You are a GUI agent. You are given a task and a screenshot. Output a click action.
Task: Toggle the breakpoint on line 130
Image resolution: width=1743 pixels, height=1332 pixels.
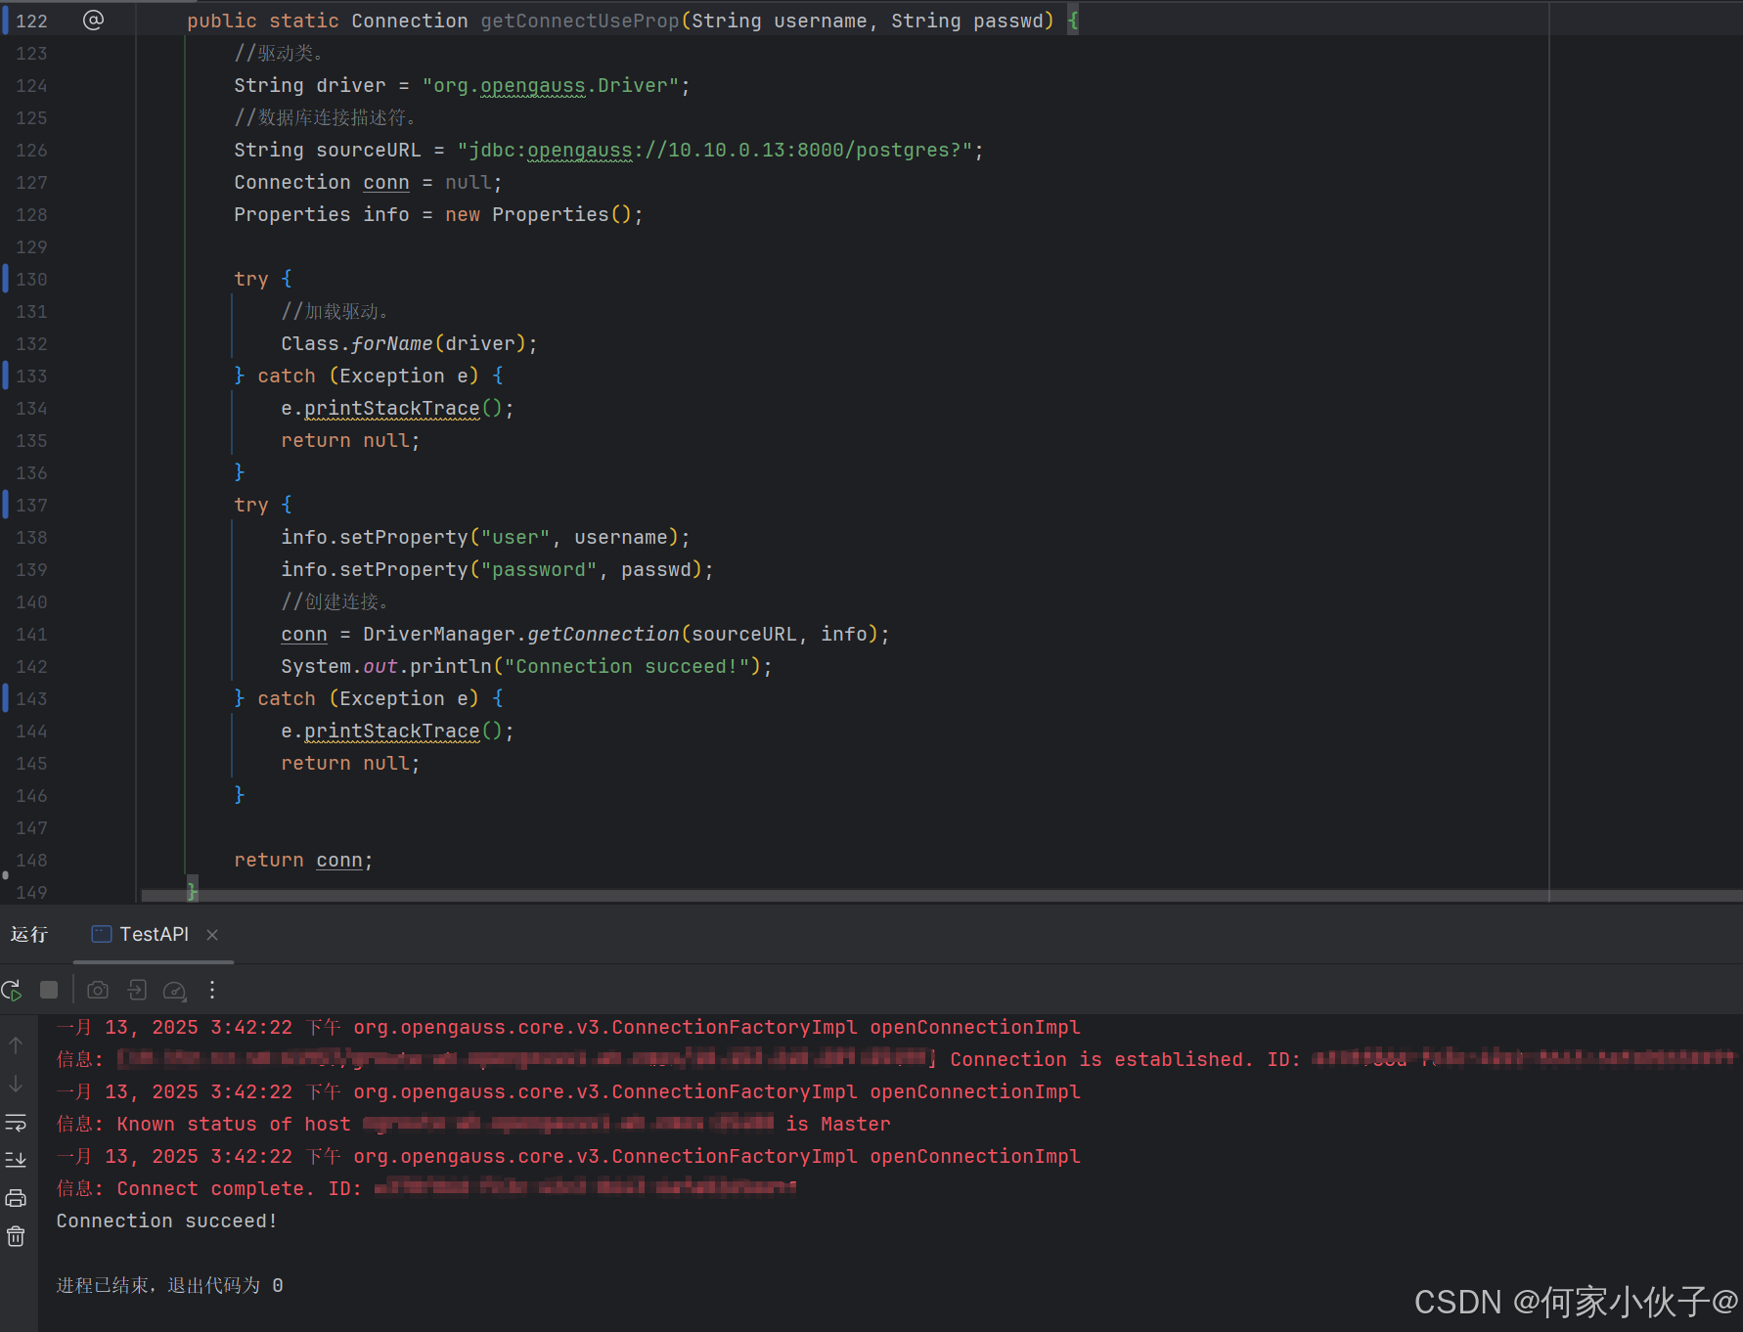[4, 279]
